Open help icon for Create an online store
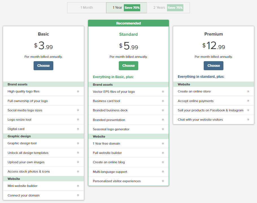257x203 pixels. 248,92
